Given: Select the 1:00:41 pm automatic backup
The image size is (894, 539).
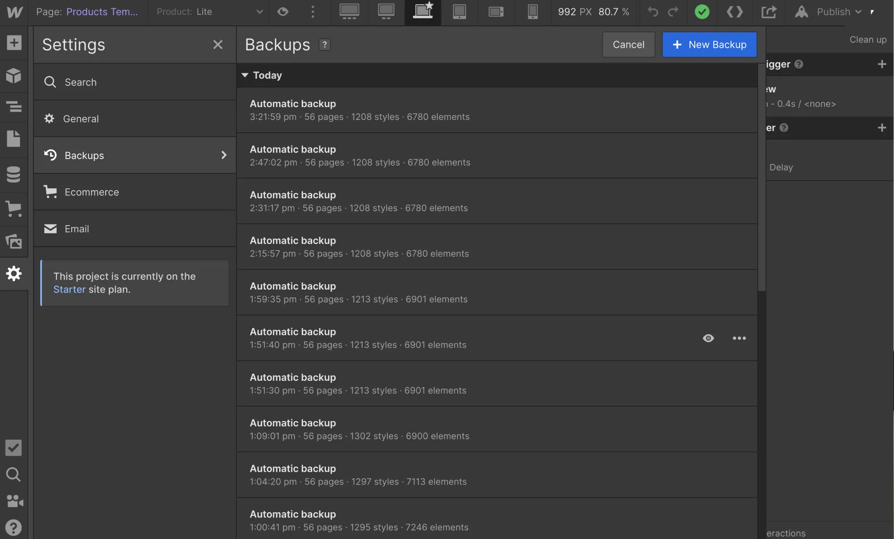Looking at the screenshot, I should [497, 519].
